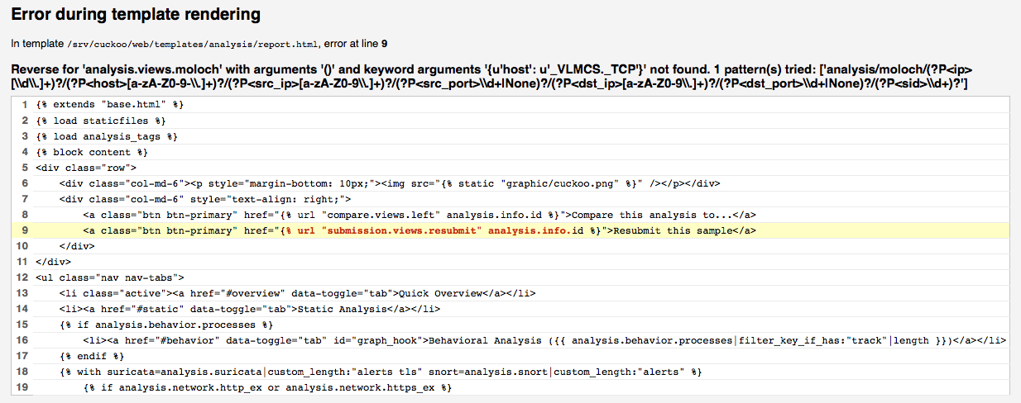Viewport: 1021px width, 403px height.
Task: Click line 18 with suricata=analysis.suricata
Action: [x=510, y=372]
